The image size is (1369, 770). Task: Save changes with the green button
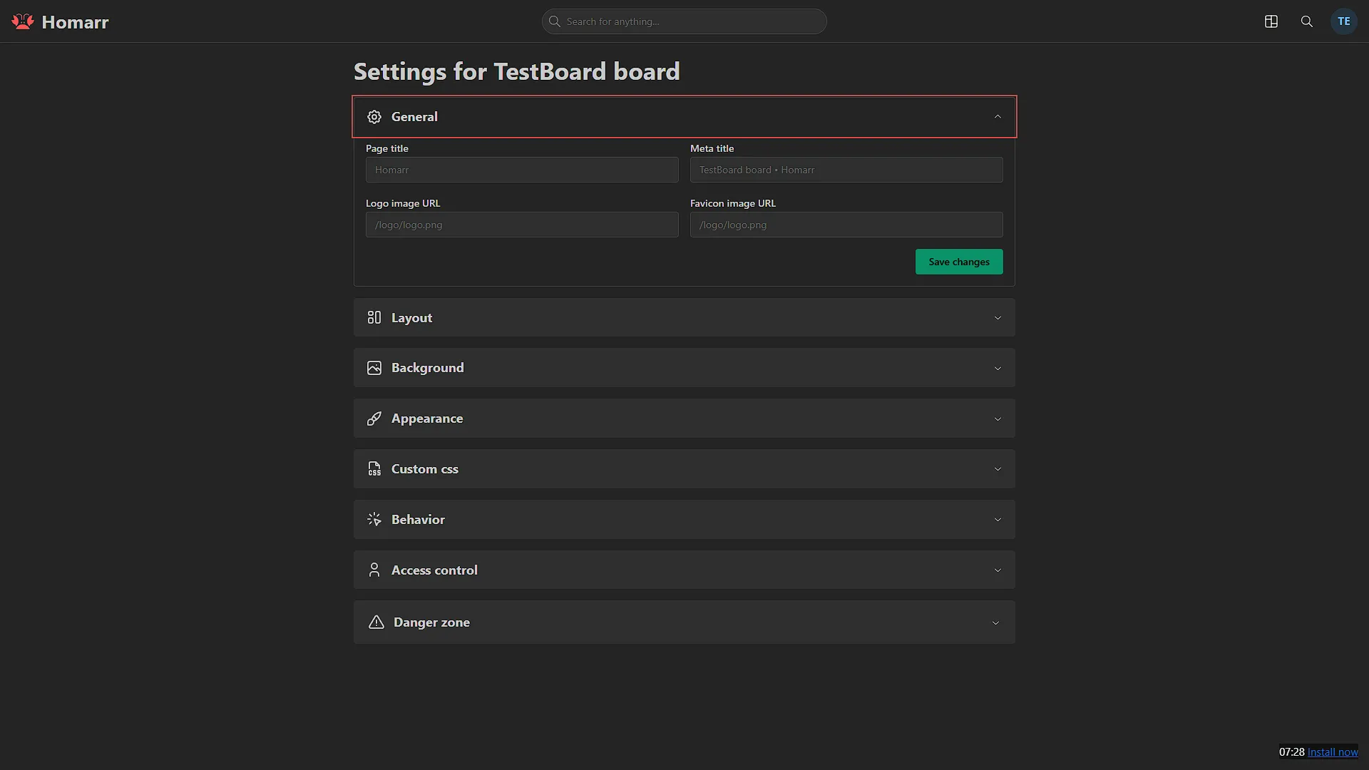pyautogui.click(x=959, y=262)
